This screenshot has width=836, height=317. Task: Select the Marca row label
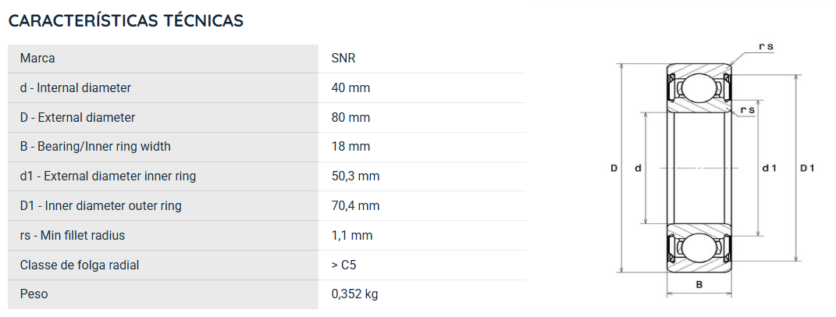click(37, 59)
